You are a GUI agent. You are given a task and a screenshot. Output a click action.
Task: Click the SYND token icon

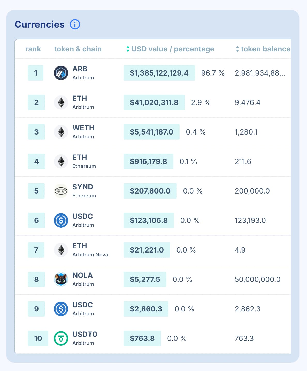tap(61, 191)
